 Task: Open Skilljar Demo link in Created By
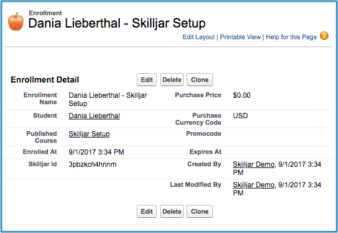click(253, 165)
